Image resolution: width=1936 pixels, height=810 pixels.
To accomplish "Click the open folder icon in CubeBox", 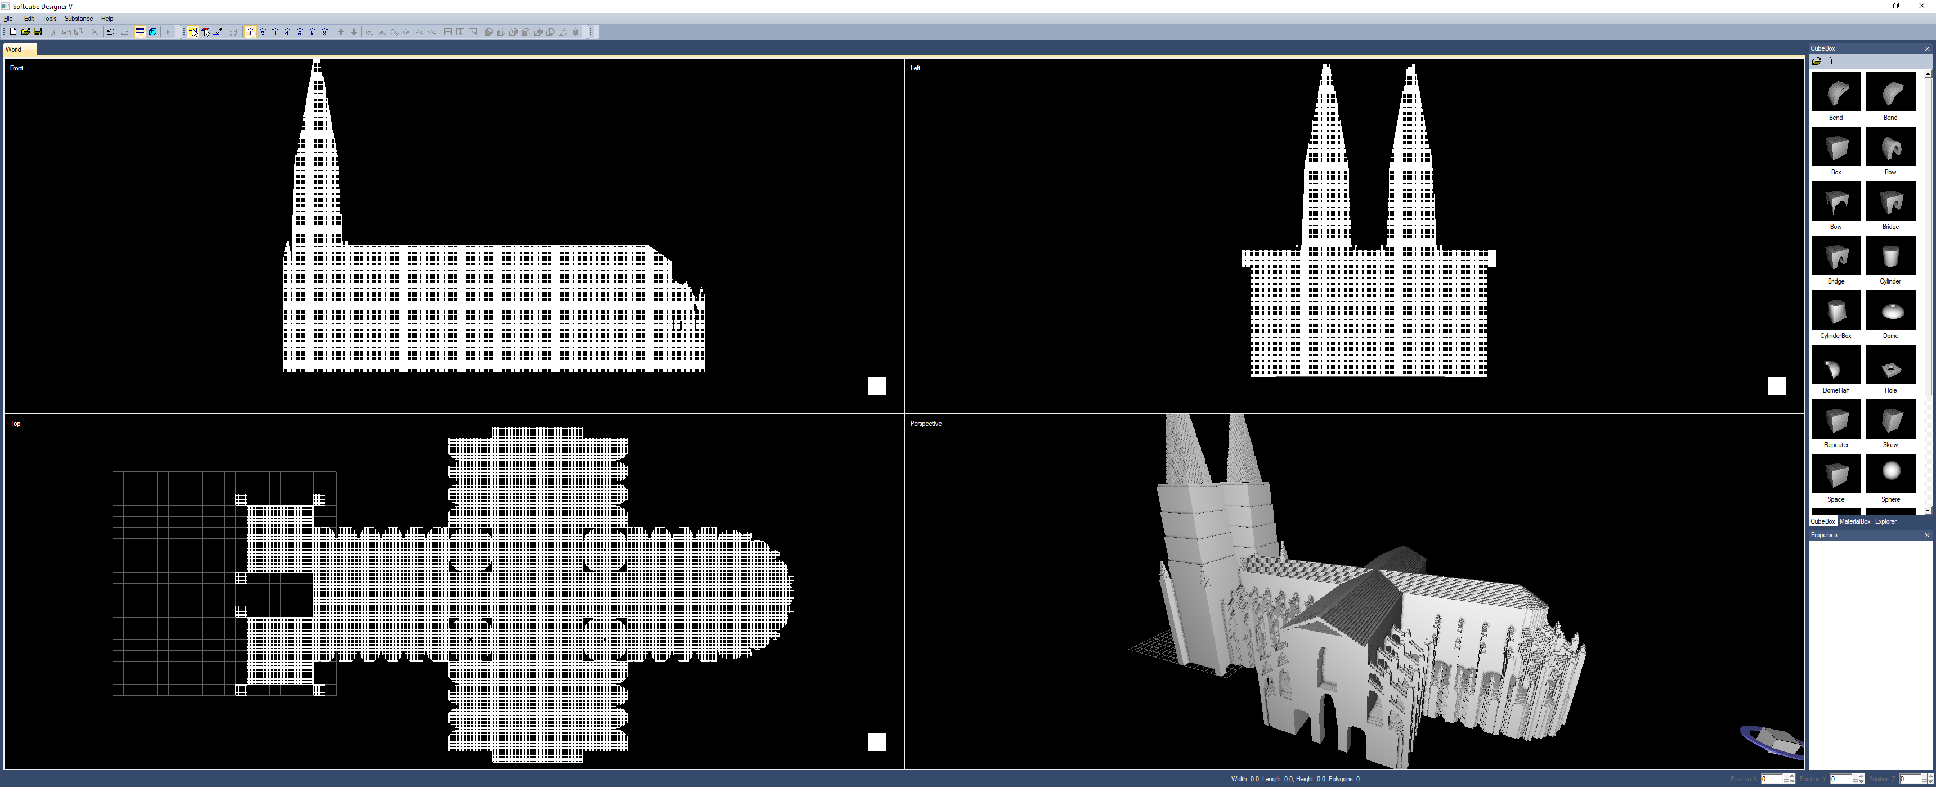I will click(x=1816, y=61).
